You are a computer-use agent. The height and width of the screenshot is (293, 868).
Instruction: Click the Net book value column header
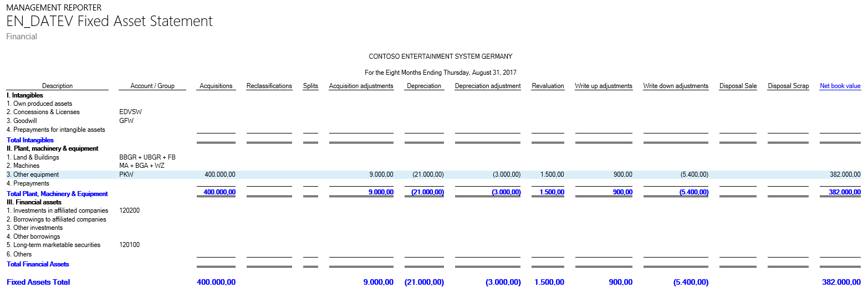pos(840,86)
